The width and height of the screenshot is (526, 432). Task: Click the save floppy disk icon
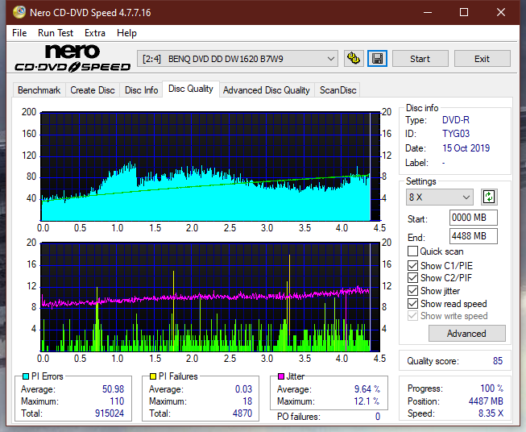pyautogui.click(x=378, y=59)
